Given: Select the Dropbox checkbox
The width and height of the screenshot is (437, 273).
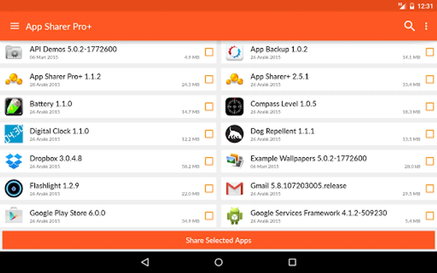Looking at the screenshot, I should [209, 161].
